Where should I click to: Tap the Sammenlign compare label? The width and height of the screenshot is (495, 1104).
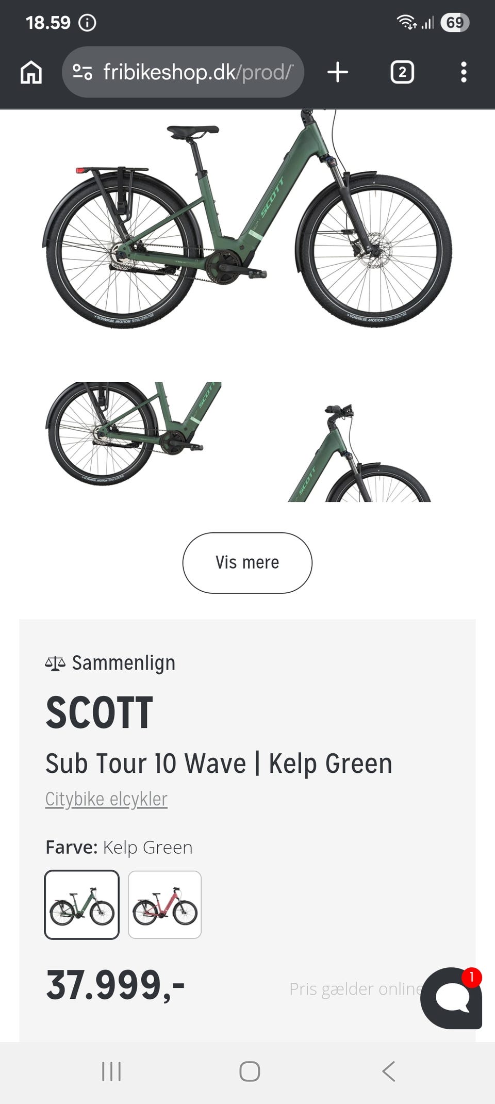123,663
